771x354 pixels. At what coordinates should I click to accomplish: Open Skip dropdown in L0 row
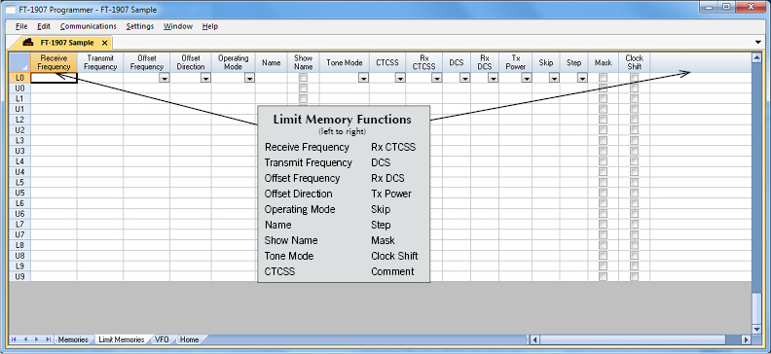point(554,78)
